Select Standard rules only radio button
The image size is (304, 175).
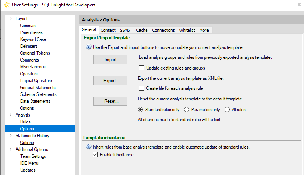(x=141, y=110)
